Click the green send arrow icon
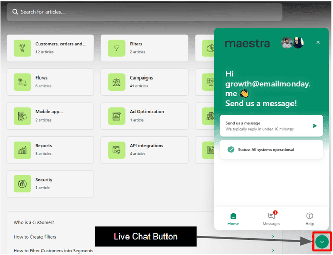This screenshot has height=255, width=333. 315,126
